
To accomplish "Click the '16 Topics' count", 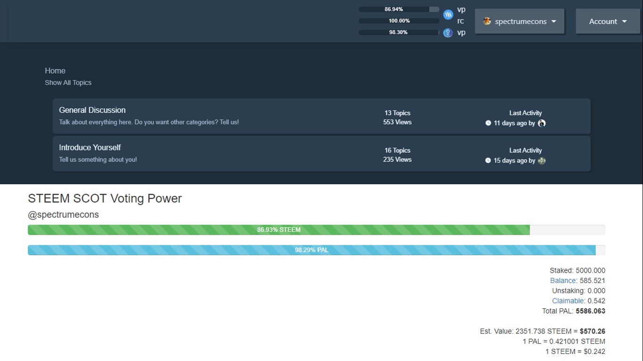I will pos(397,150).
